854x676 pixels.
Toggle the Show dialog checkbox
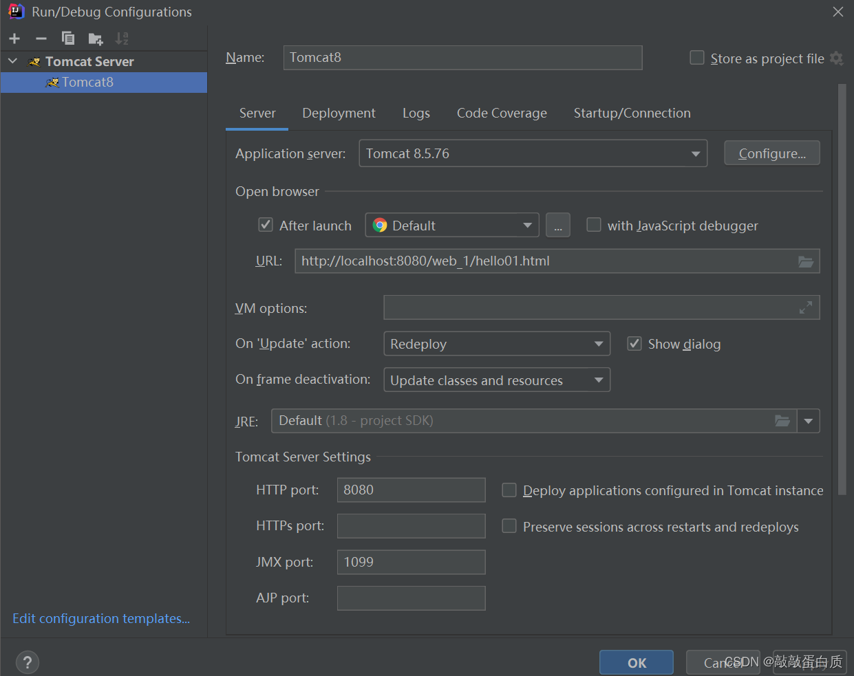[x=634, y=343]
